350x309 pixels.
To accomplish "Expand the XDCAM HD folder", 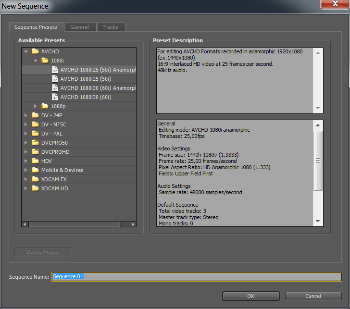I will 25,188.
